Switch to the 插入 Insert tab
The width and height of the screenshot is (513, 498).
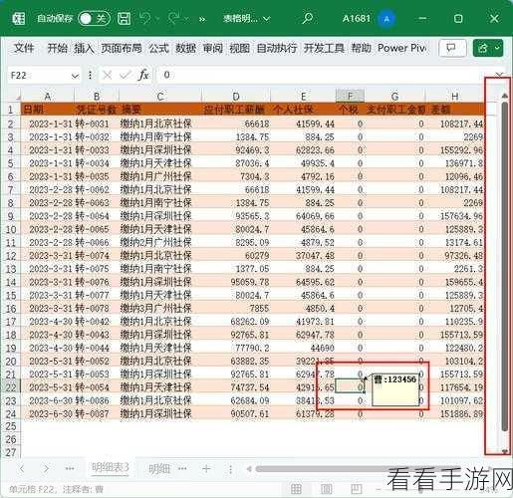(84, 48)
